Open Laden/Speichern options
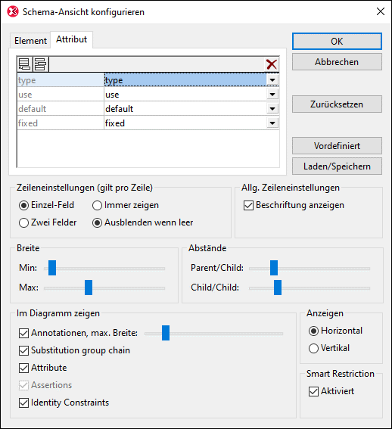The height and width of the screenshot is (429, 392). (x=337, y=166)
